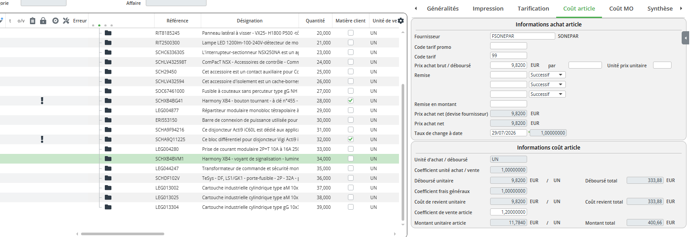Click the clipboard icon in column header

coord(33,21)
